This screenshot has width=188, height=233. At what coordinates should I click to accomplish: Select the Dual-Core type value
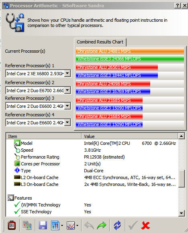pyautogui.click(x=94, y=171)
